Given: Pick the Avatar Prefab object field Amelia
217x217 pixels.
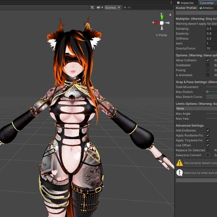Looking at the screenshot, I should pyautogui.click(x=208, y=8).
